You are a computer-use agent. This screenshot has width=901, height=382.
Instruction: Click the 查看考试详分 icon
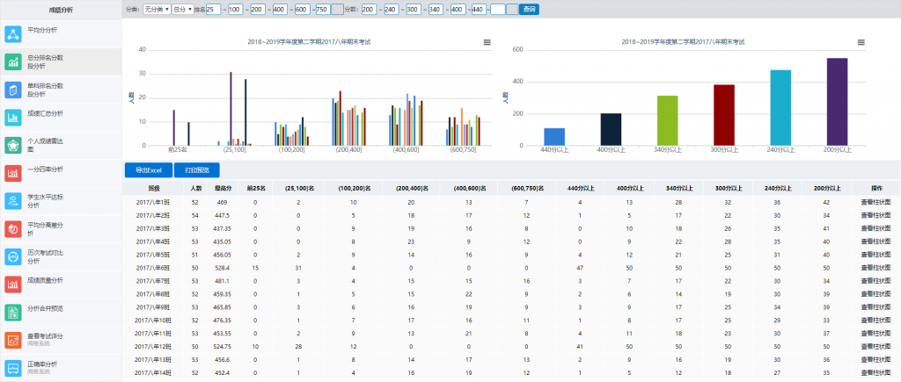pyautogui.click(x=13, y=340)
